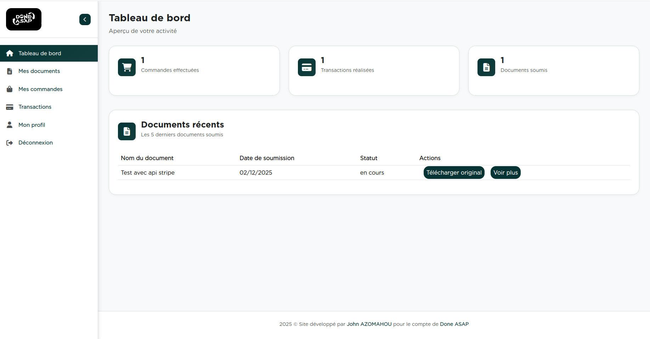650x339 pixels.
Task: Click the Done ASAP logo
Action: 24,19
